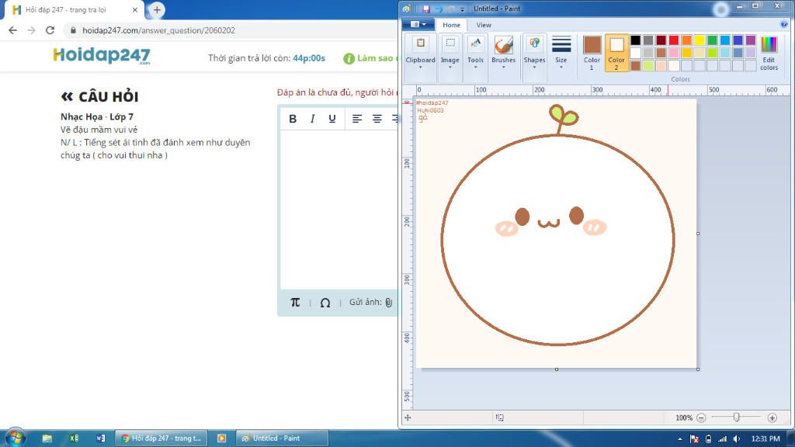
Task: Toggle italic formatting in the answer editor
Action: 312,119
